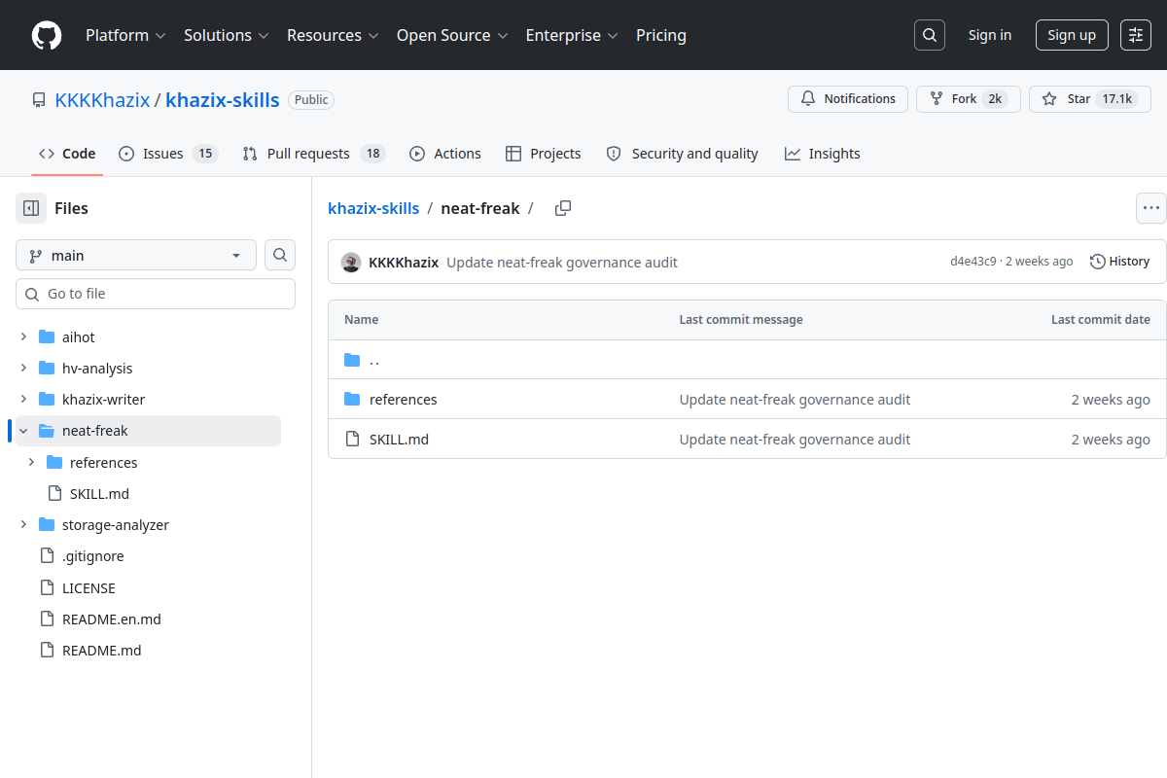Image resolution: width=1167 pixels, height=778 pixels.
Task: Click the parent directory folder icon
Action: [x=352, y=360]
